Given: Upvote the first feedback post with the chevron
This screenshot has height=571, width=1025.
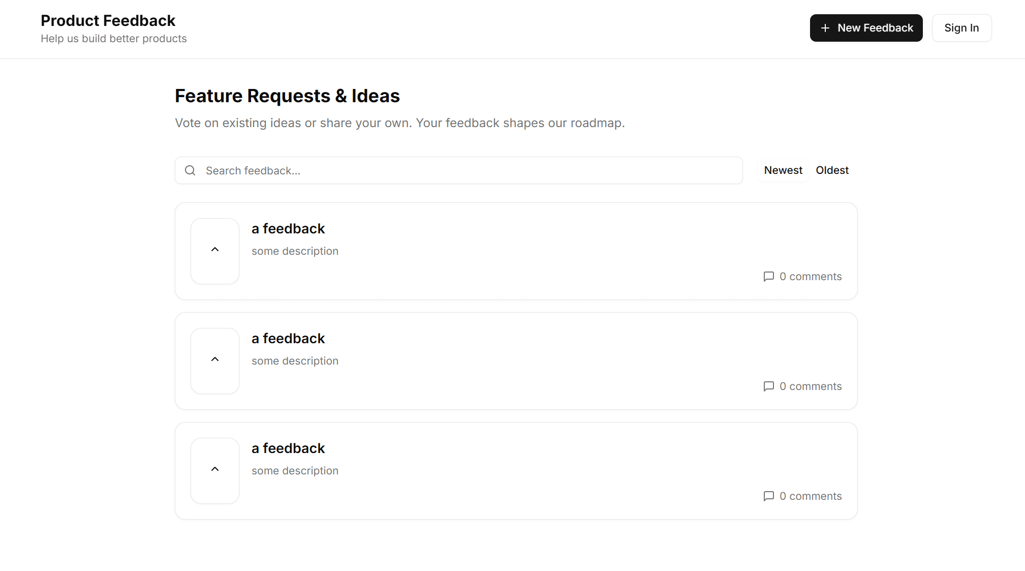Looking at the screenshot, I should [214, 250].
